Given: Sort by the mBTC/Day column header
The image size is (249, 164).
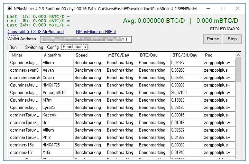Looking at the screenshot, I should (122, 55).
